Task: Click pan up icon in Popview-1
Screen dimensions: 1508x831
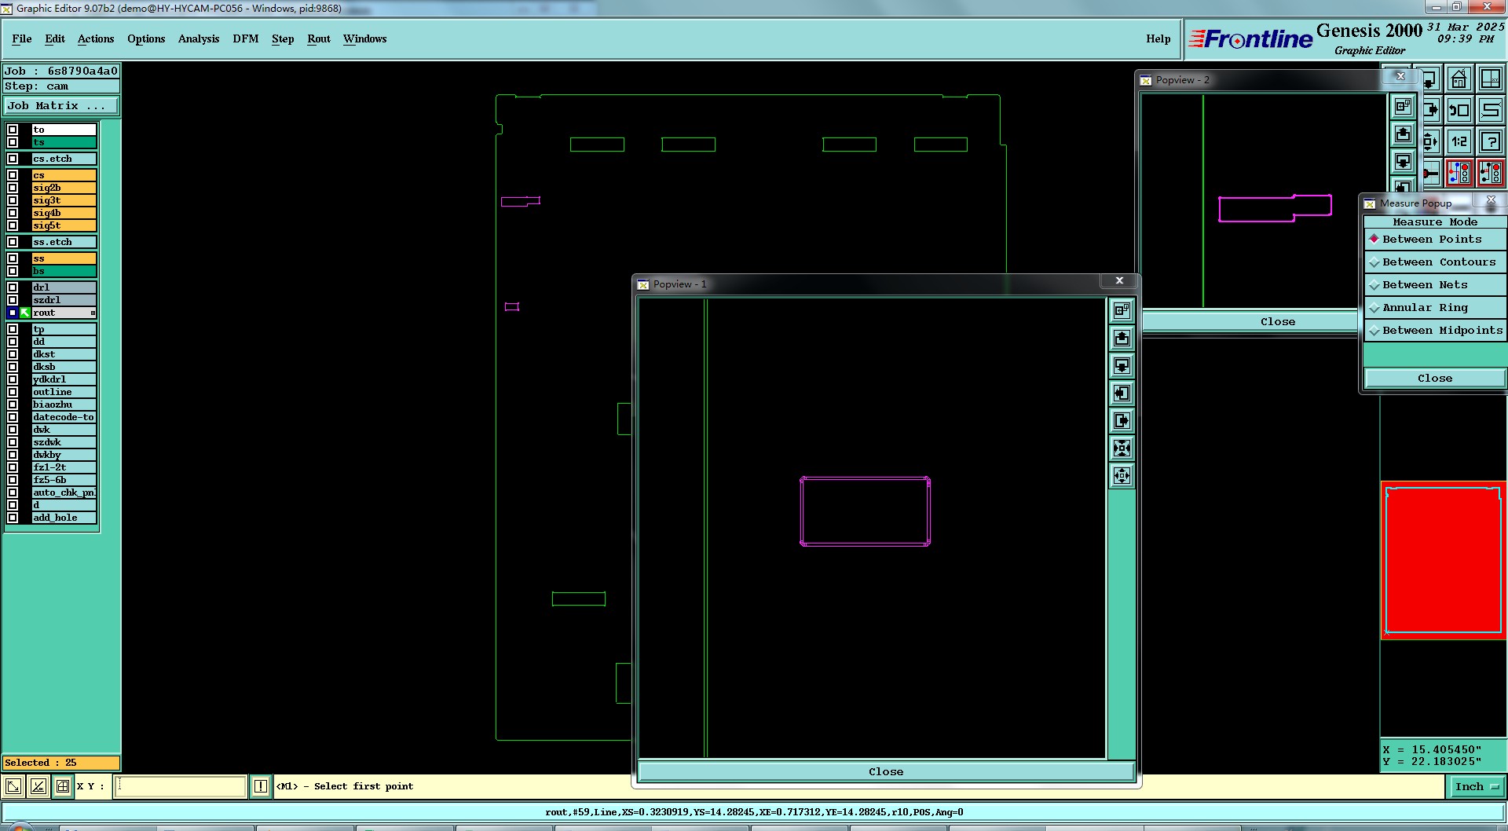Action: point(1122,338)
